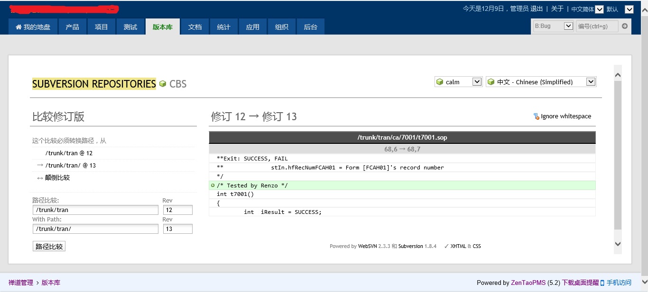Click the 手机访问 mobile access link
Screen dimensions: 648x292
[619, 283]
